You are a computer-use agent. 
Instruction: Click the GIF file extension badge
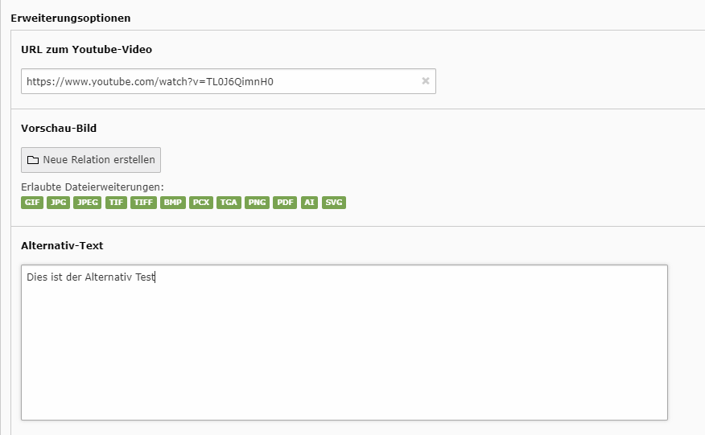tap(32, 202)
